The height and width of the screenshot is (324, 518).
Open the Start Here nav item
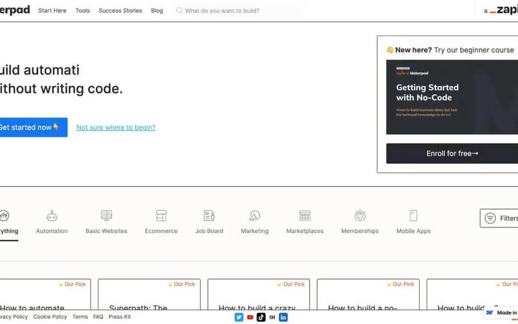click(x=52, y=10)
